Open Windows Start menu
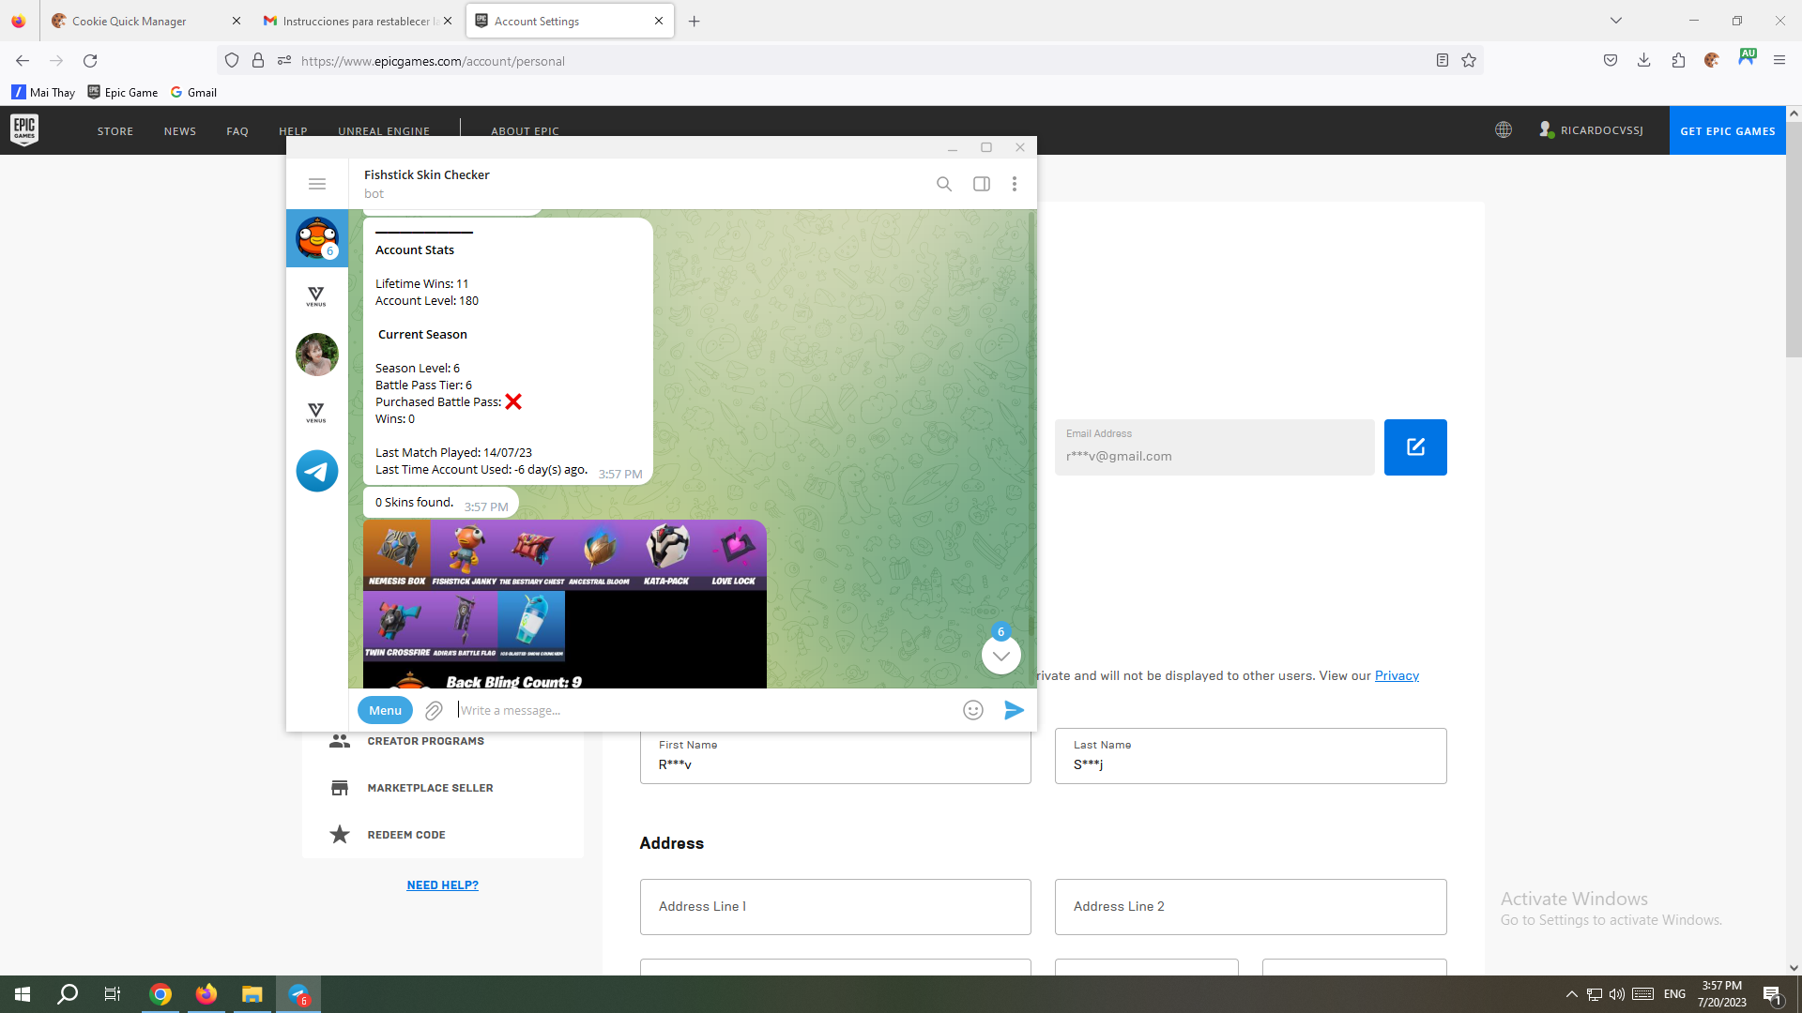 (23, 994)
